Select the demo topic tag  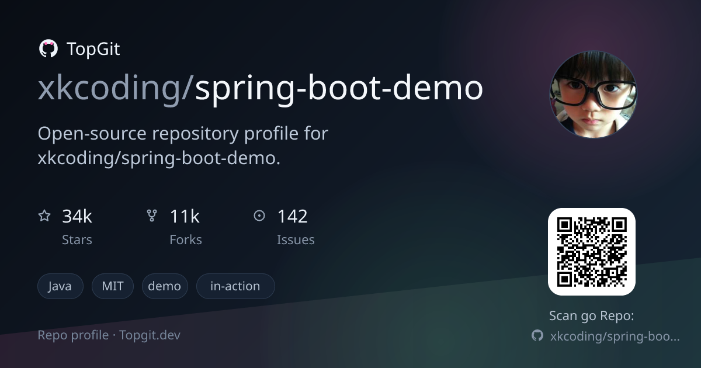(x=165, y=286)
